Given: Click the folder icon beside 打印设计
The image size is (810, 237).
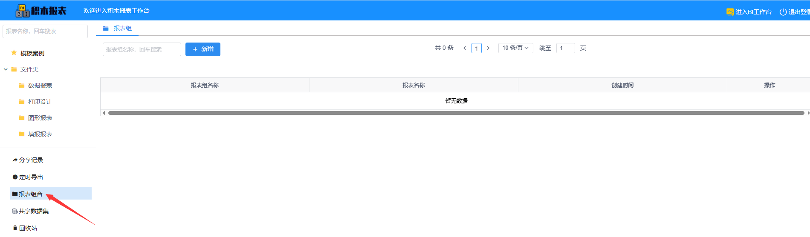Looking at the screenshot, I should click(x=22, y=102).
